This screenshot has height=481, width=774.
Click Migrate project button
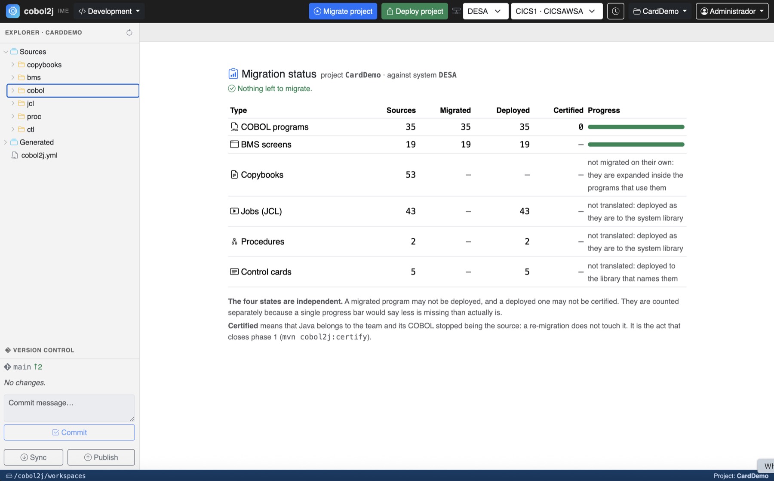tap(343, 11)
